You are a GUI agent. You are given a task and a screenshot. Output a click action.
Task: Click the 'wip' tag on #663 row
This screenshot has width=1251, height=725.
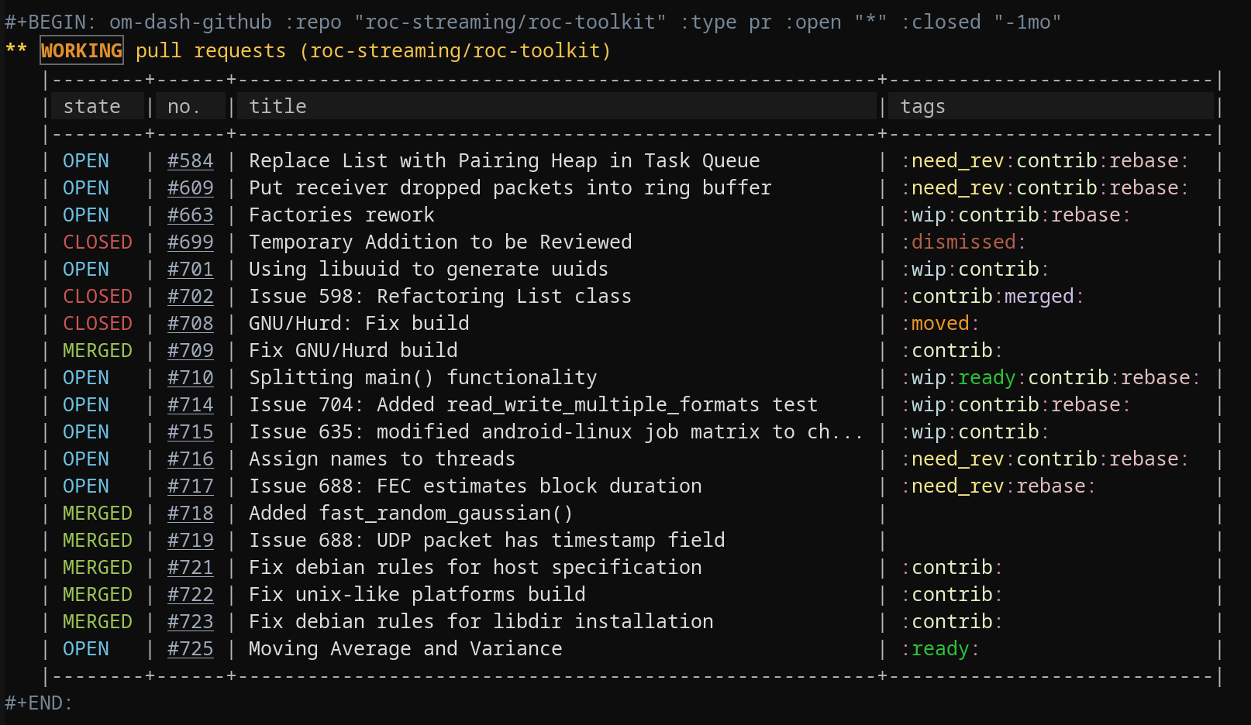929,215
